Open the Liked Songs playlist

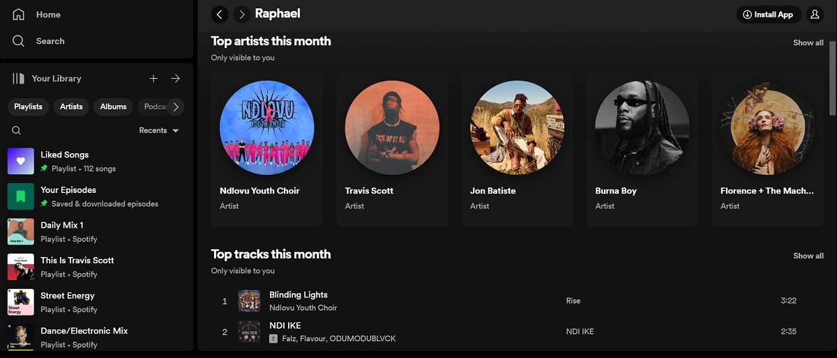coord(96,161)
